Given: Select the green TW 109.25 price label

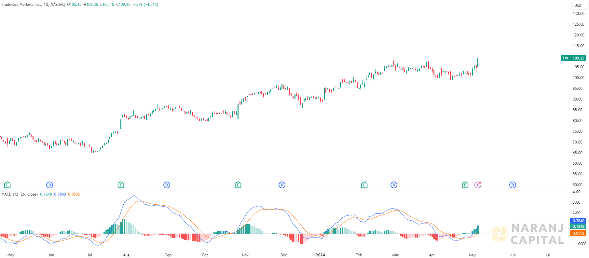Looking at the screenshot, I should click(x=573, y=58).
